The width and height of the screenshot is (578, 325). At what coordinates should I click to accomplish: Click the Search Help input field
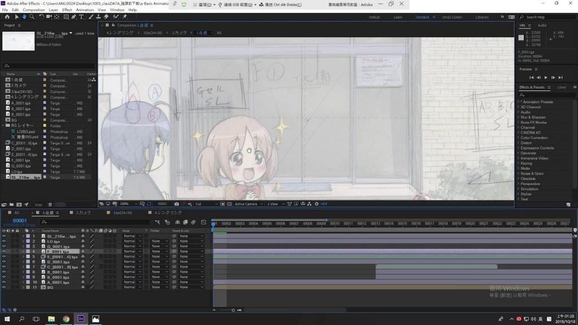[548, 17]
